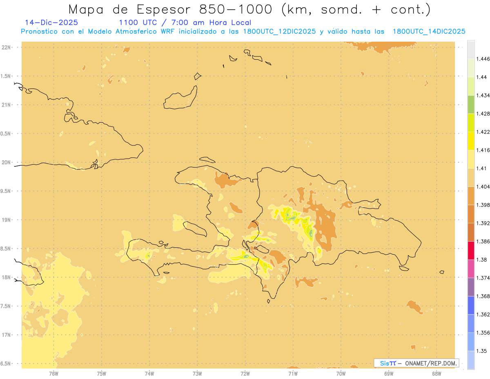Select the red swatch between 1.38 and 1.386
Screen dimensions: 490x379
(x=471, y=250)
